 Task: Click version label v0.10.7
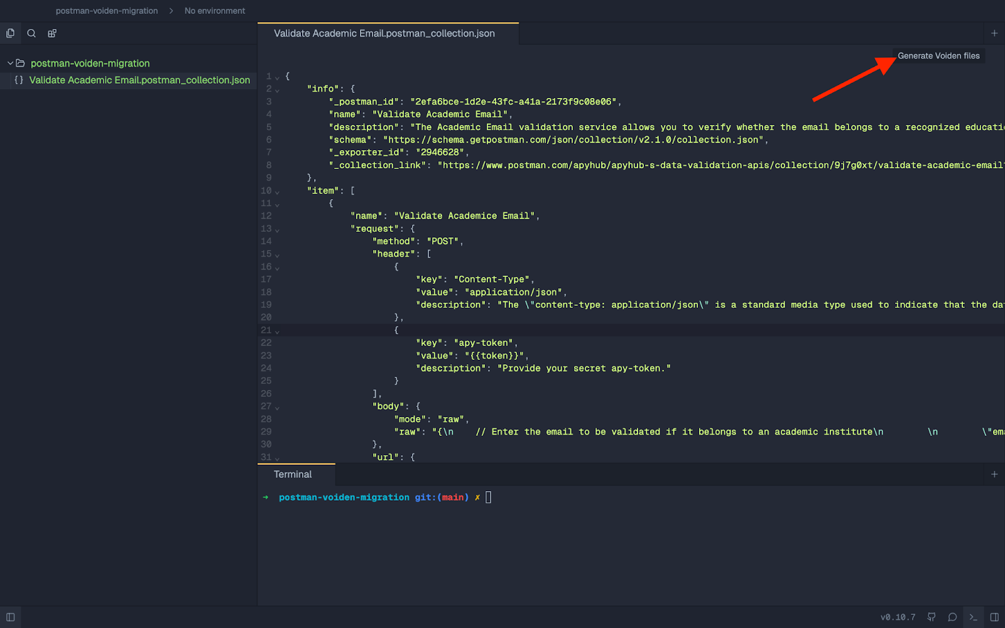898,617
